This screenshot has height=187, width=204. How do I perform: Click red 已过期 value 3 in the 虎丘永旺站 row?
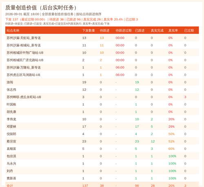tap(185, 97)
